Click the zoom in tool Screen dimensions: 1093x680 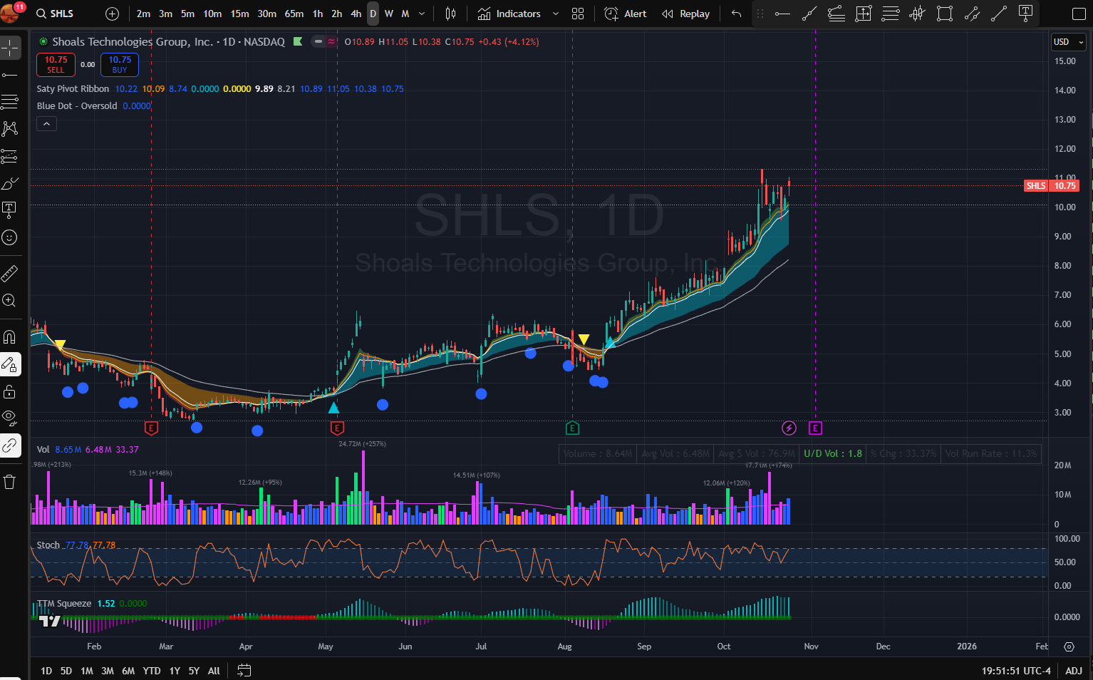click(10, 301)
